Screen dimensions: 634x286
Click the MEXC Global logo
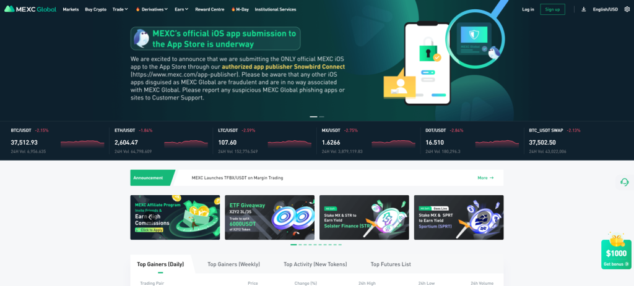pyautogui.click(x=30, y=9)
